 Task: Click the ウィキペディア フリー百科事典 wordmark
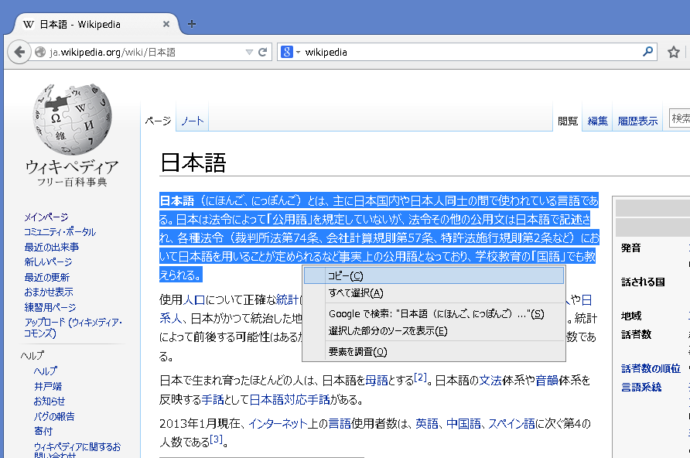72,173
